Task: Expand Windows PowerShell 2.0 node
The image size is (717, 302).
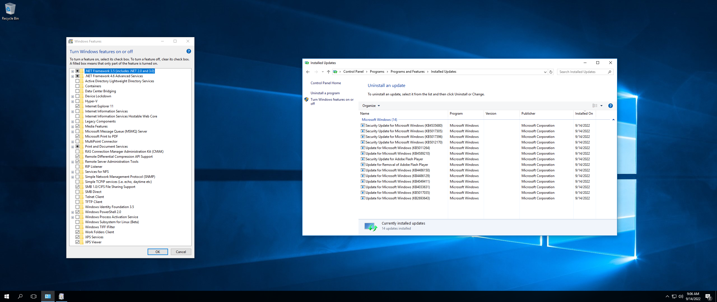Action: point(73,212)
